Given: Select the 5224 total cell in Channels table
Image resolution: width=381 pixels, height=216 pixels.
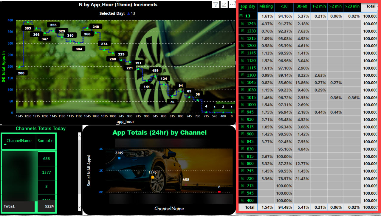Looking at the screenshot, I should (47, 206).
